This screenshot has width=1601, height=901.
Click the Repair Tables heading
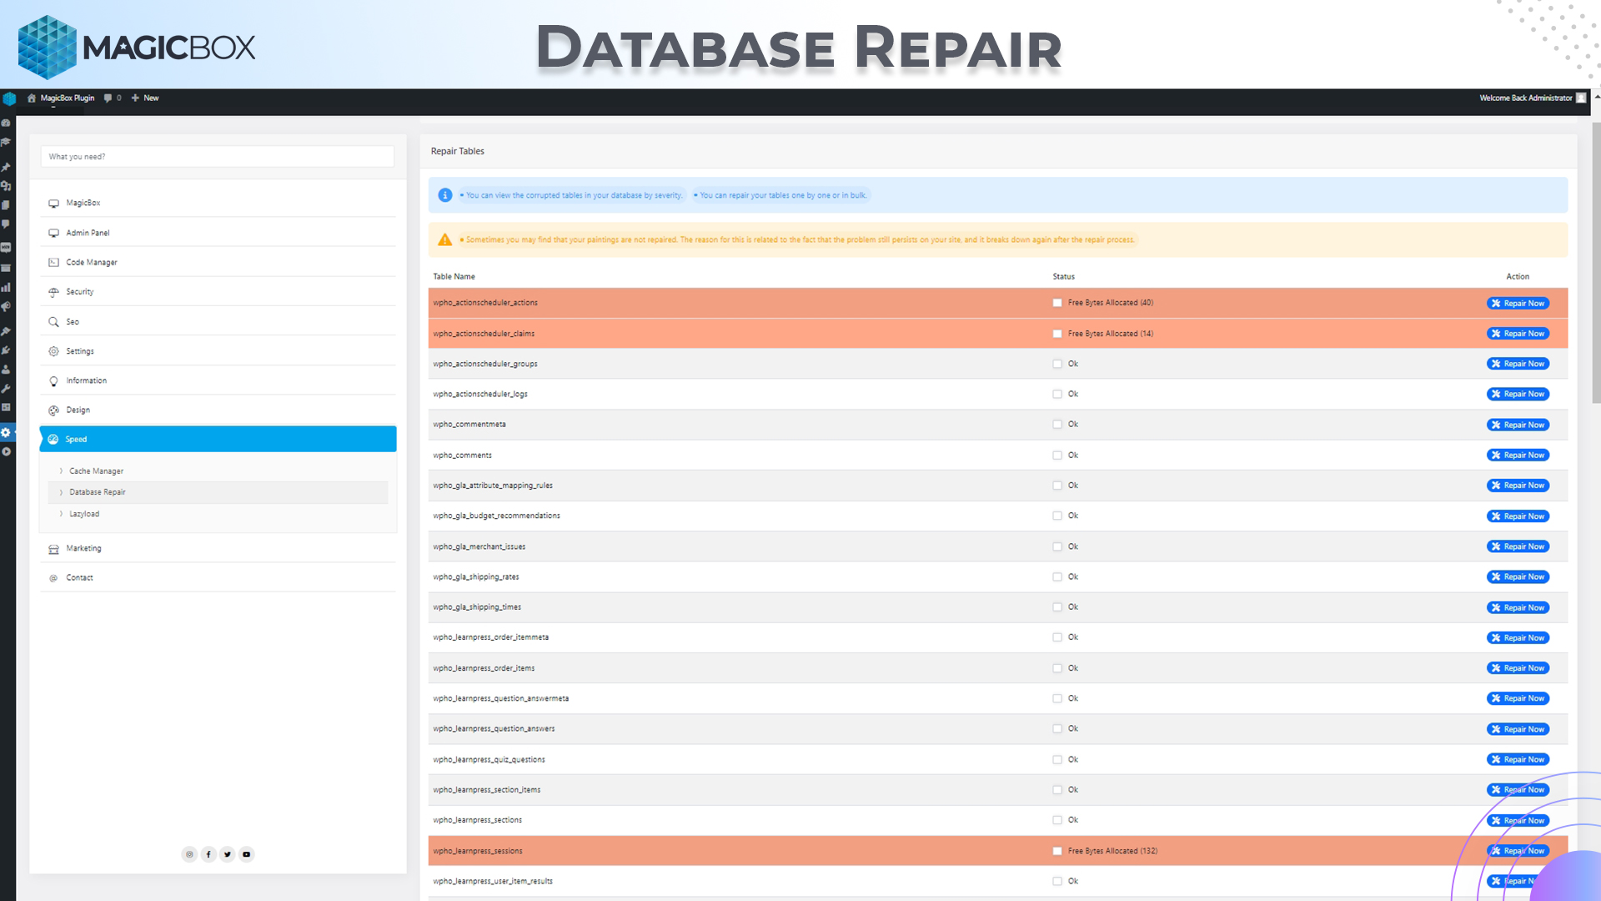[458, 152]
